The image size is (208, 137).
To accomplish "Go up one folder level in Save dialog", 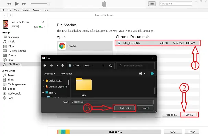I will click(x=62, y=65).
